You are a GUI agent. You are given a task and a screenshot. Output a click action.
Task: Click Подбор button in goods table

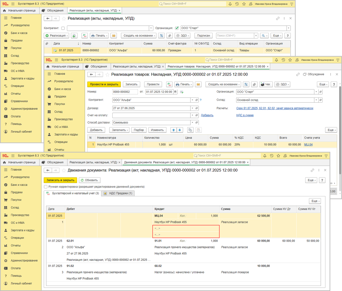point(139,130)
